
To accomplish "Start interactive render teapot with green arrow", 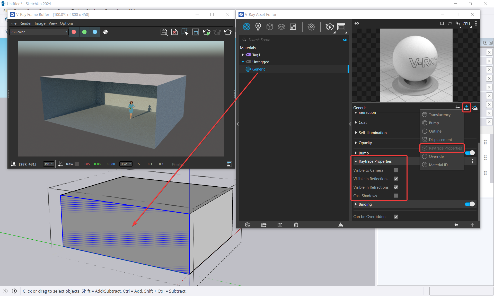I will 206,32.
